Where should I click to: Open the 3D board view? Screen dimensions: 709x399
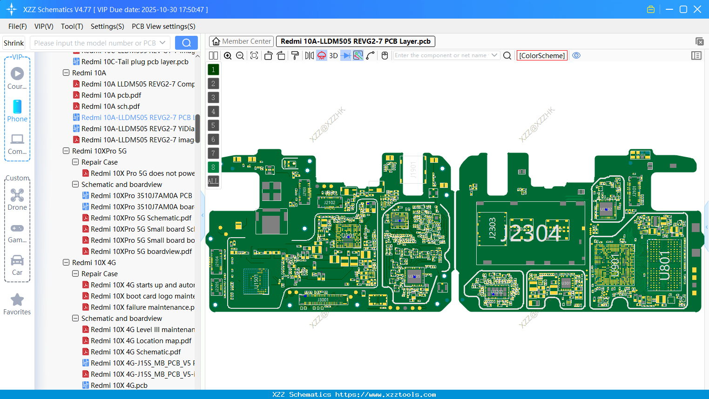[333, 56]
